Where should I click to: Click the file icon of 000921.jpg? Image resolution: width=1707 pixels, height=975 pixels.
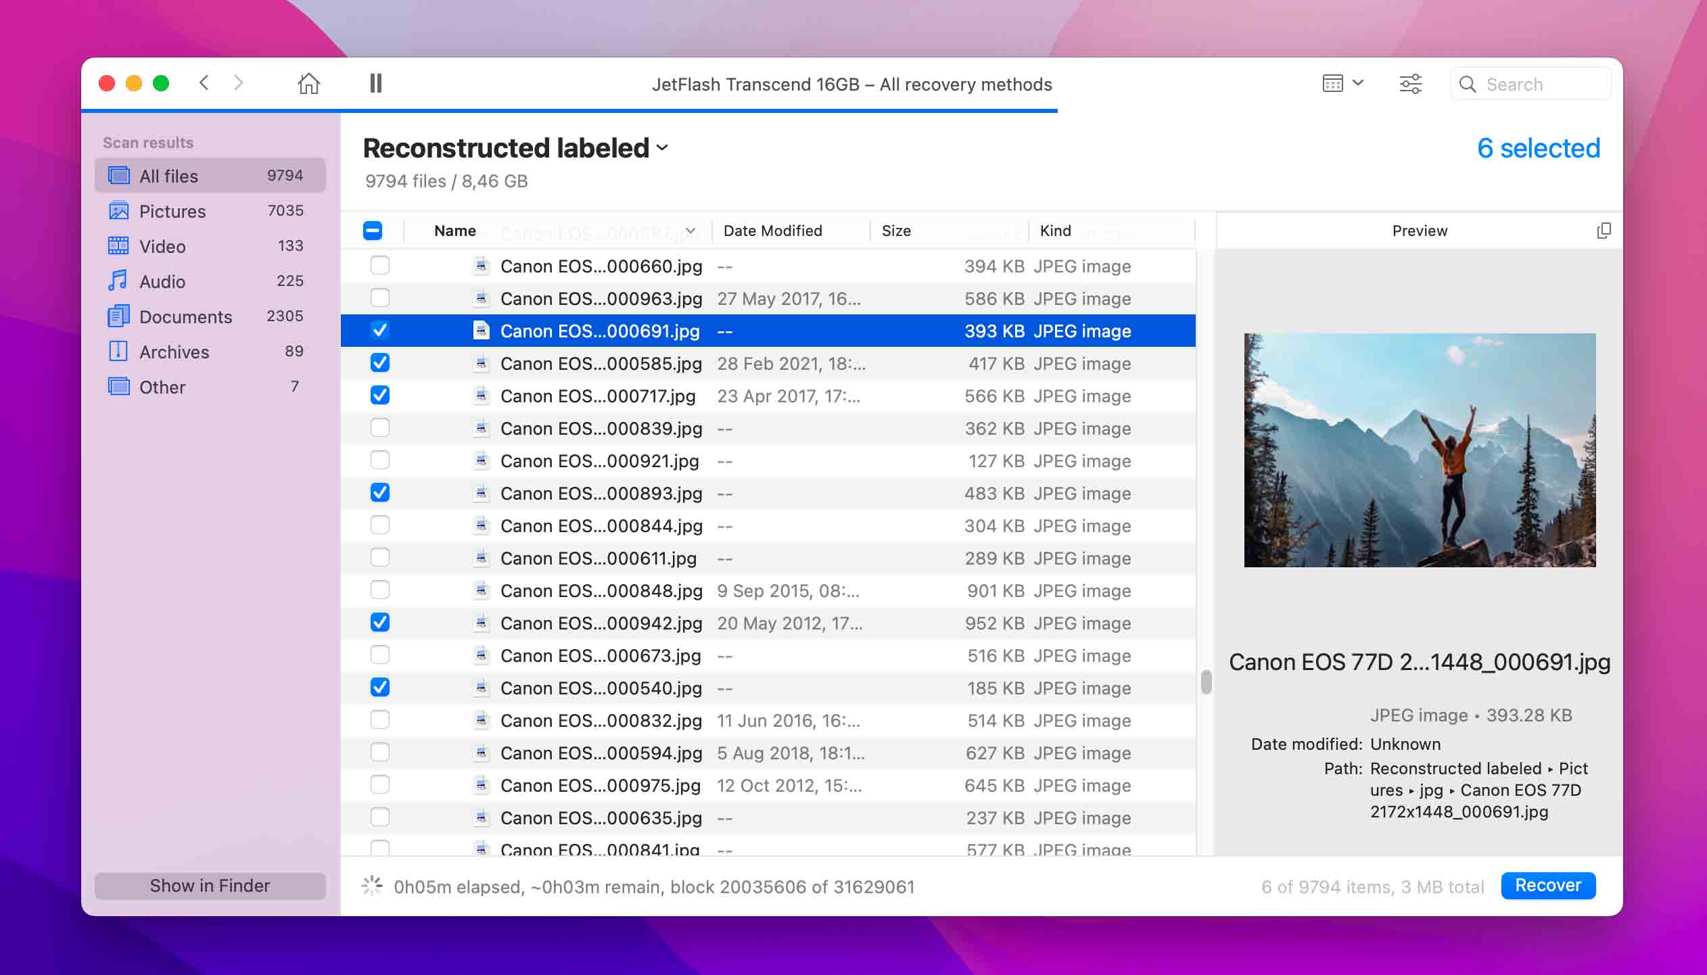pos(481,460)
